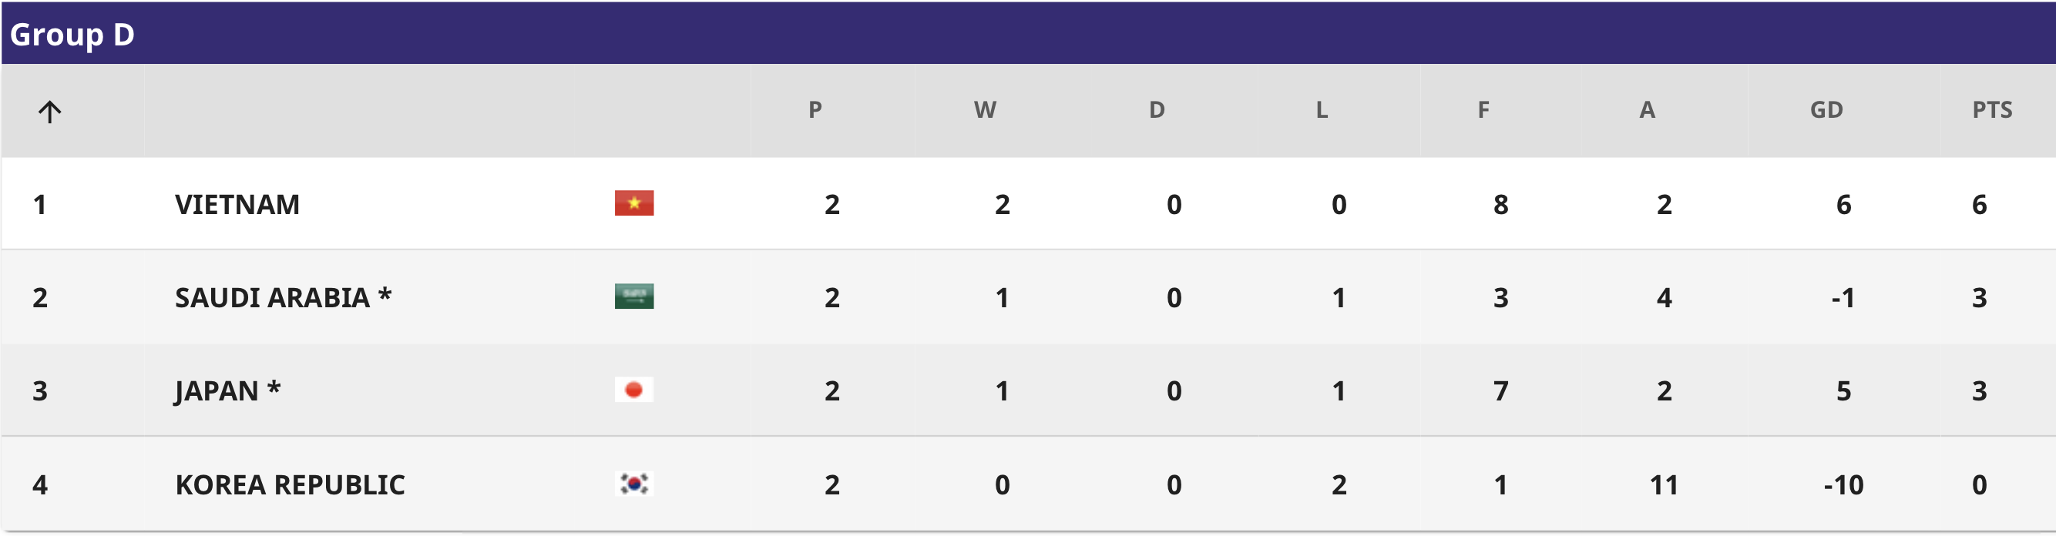
Task: Click the Vietnam flag icon
Action: pyautogui.click(x=633, y=203)
